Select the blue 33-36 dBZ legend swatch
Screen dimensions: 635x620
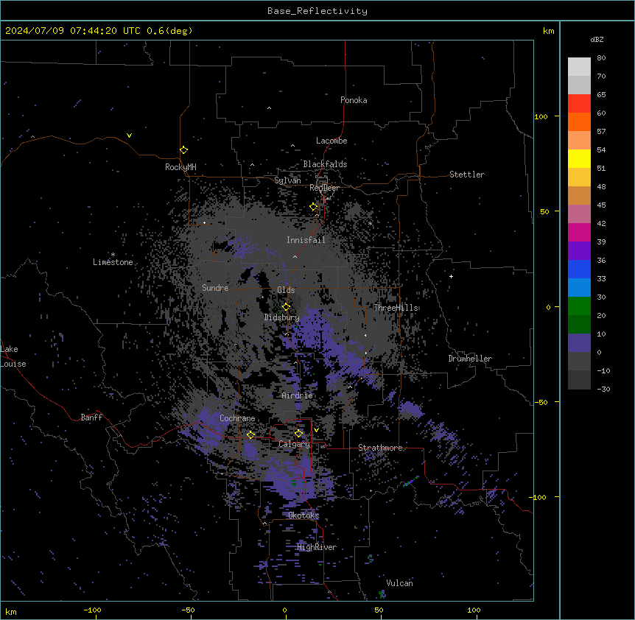[x=579, y=269]
